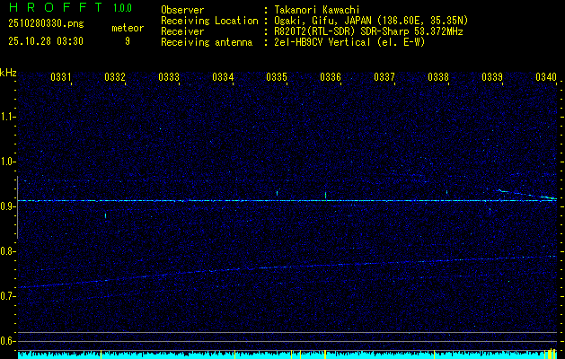The width and height of the screenshot is (565, 359).
Task: Select the 0337 time marker
Action: click(x=384, y=77)
